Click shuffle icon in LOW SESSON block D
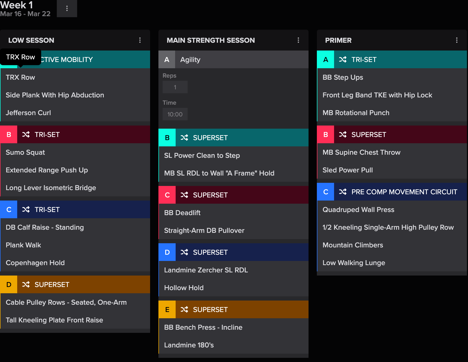Screen dimensions: 468x362 (x=26, y=284)
